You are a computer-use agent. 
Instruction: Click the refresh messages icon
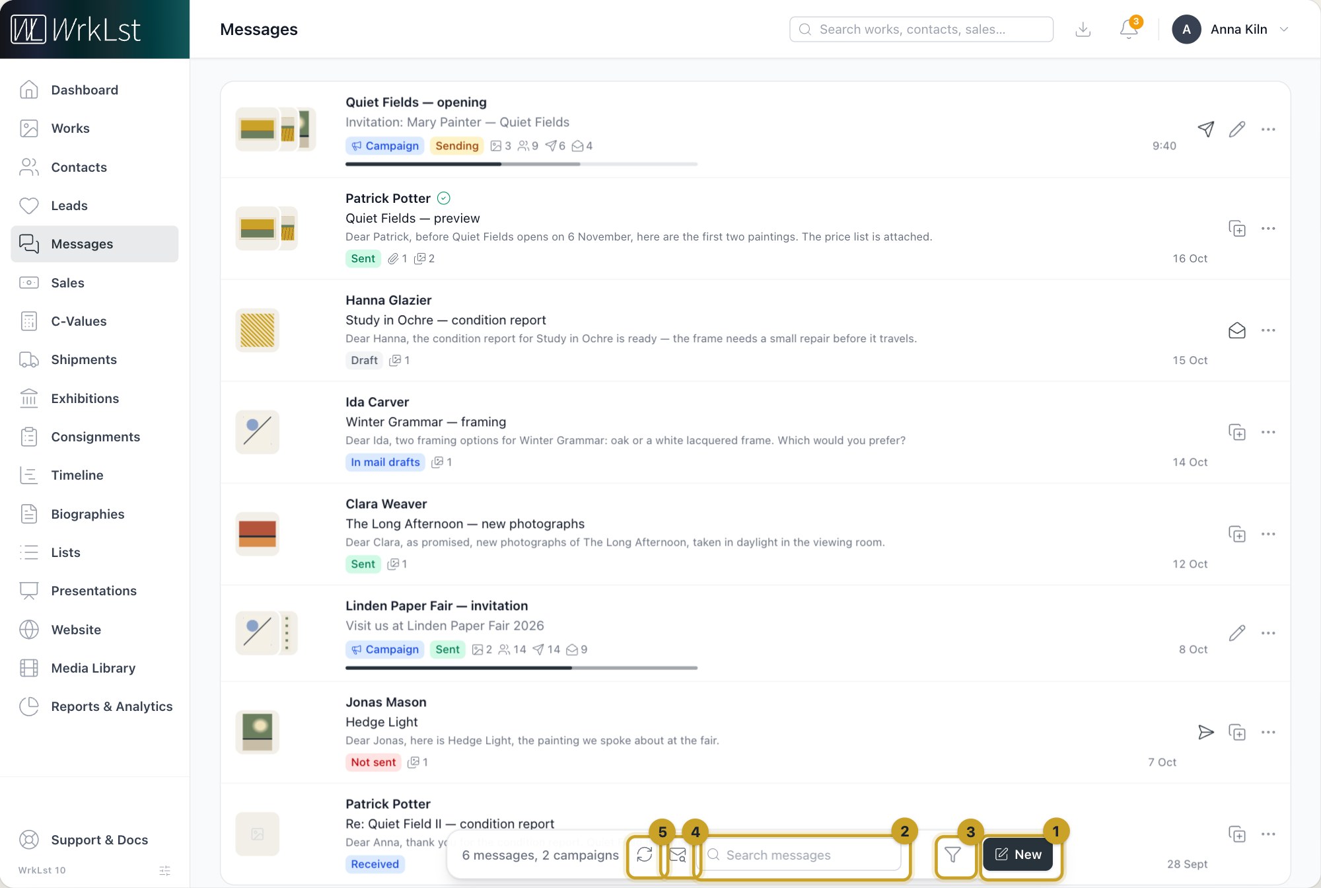click(x=645, y=855)
